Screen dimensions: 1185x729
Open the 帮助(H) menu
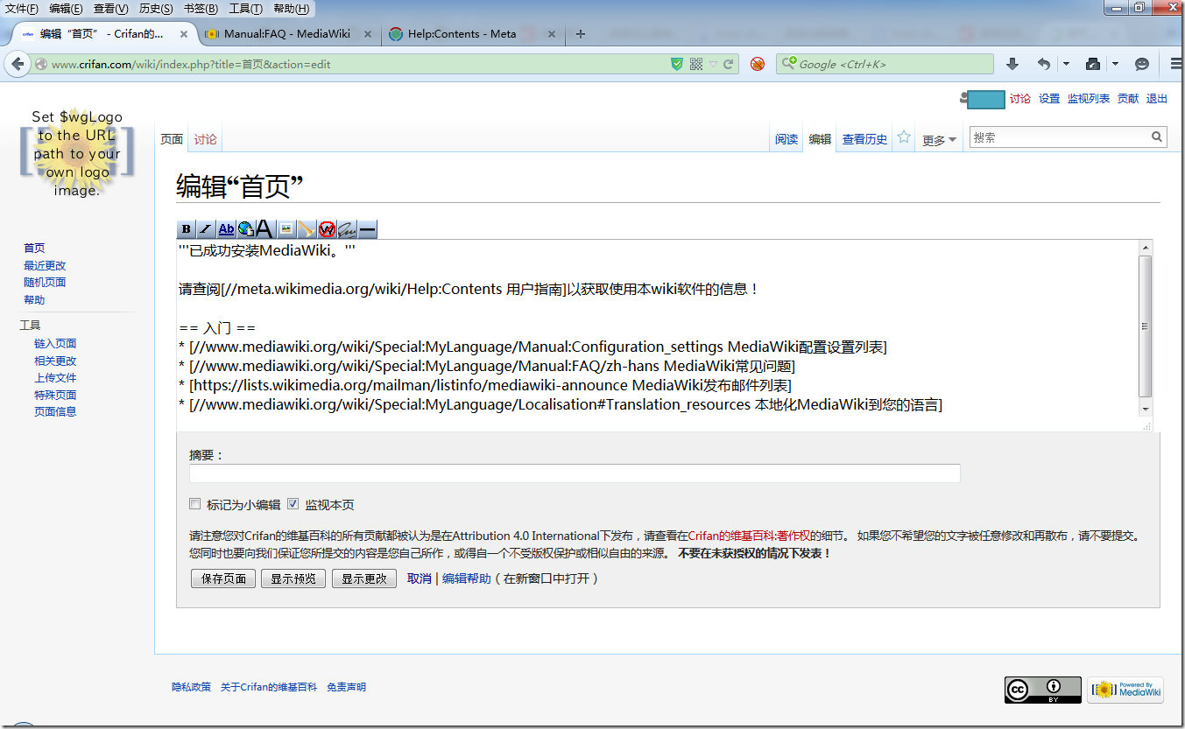coord(292,9)
